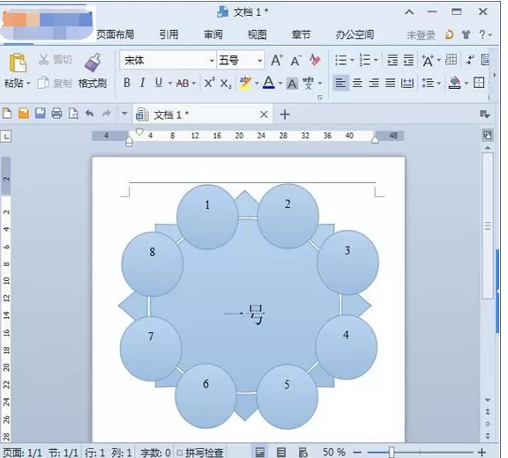Click the print preview icon
Viewport: 508px width, 458px height.
73,114
